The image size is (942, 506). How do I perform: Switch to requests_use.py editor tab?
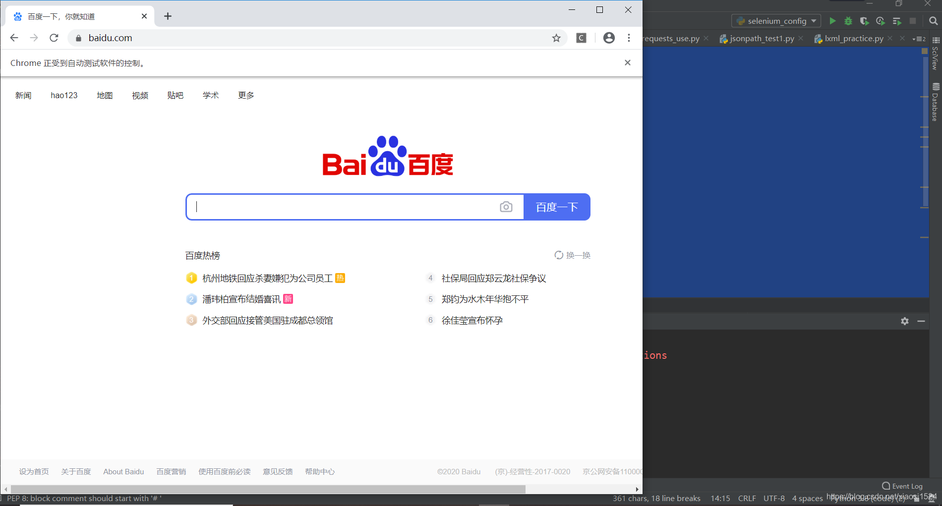671,39
